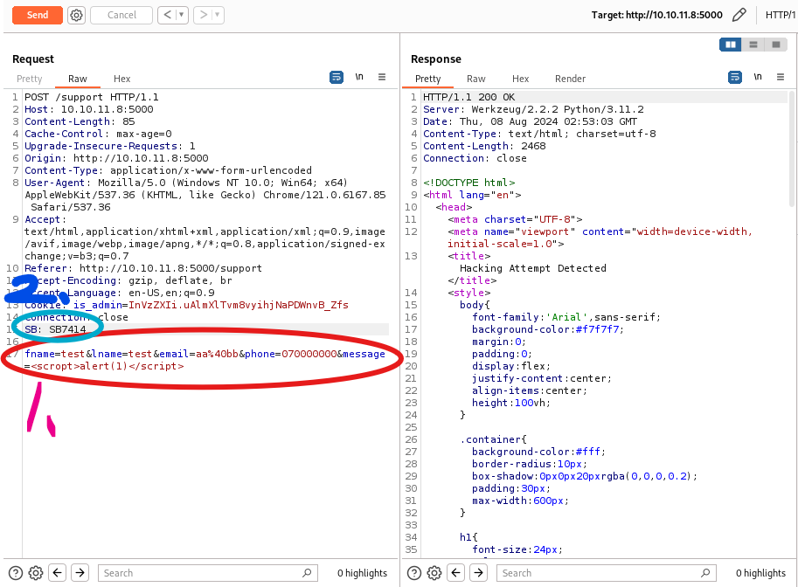Click the 'Host: 10.10.11.8:5000' header line
This screenshot has height=587, width=798.
pos(89,109)
